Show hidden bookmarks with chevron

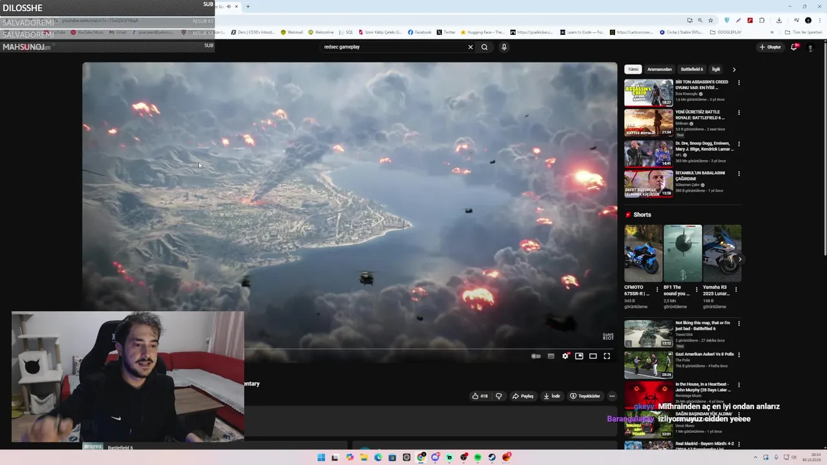[x=771, y=32]
